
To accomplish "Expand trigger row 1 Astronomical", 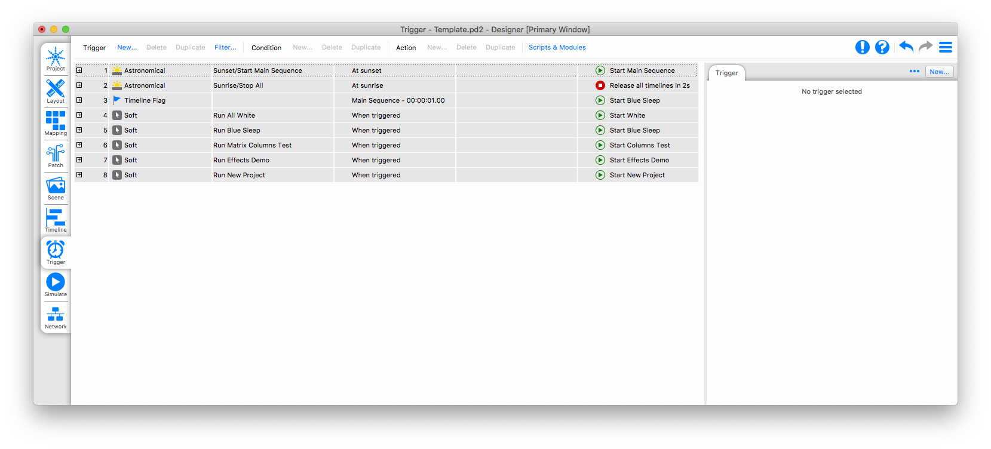I will point(79,70).
